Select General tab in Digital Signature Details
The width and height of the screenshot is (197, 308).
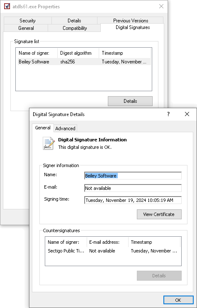43,128
